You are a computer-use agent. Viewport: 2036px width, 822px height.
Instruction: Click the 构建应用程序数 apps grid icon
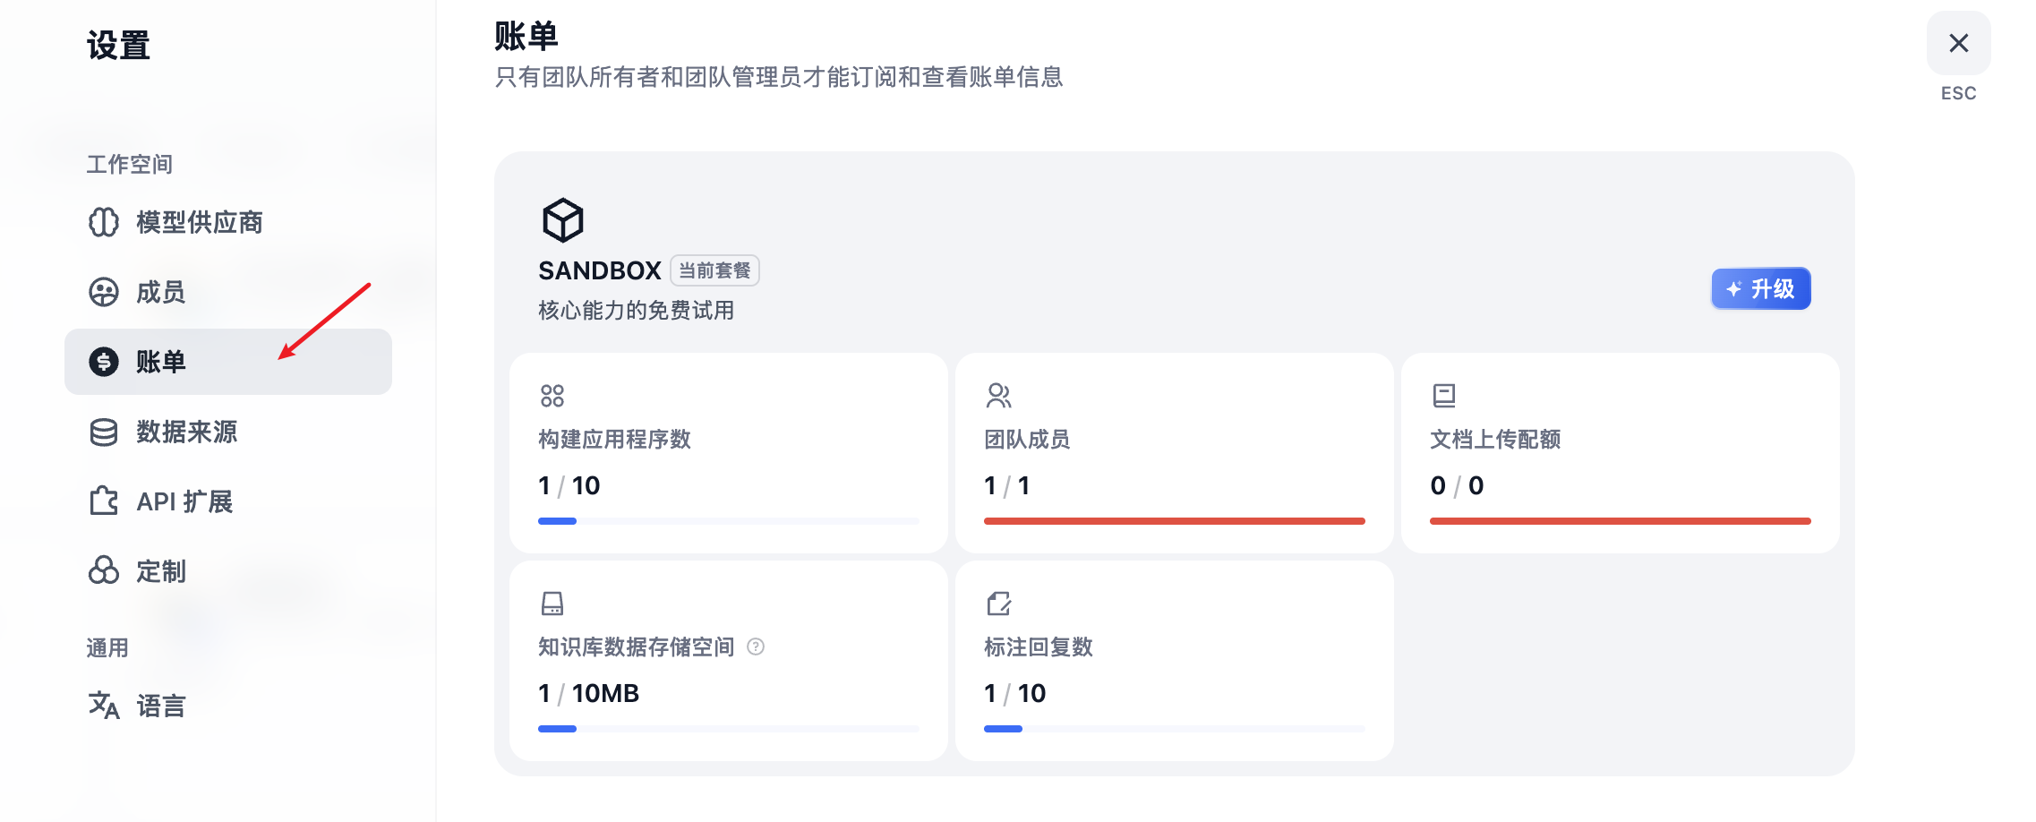[552, 395]
